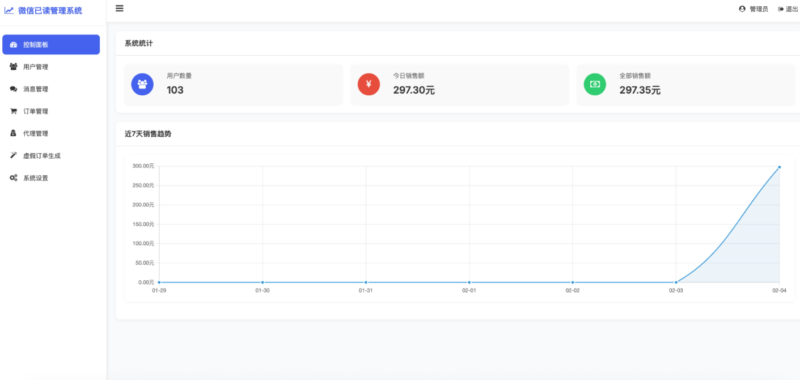Click the person icon beside 管理员 in header
The width and height of the screenshot is (800, 380).
743,9
